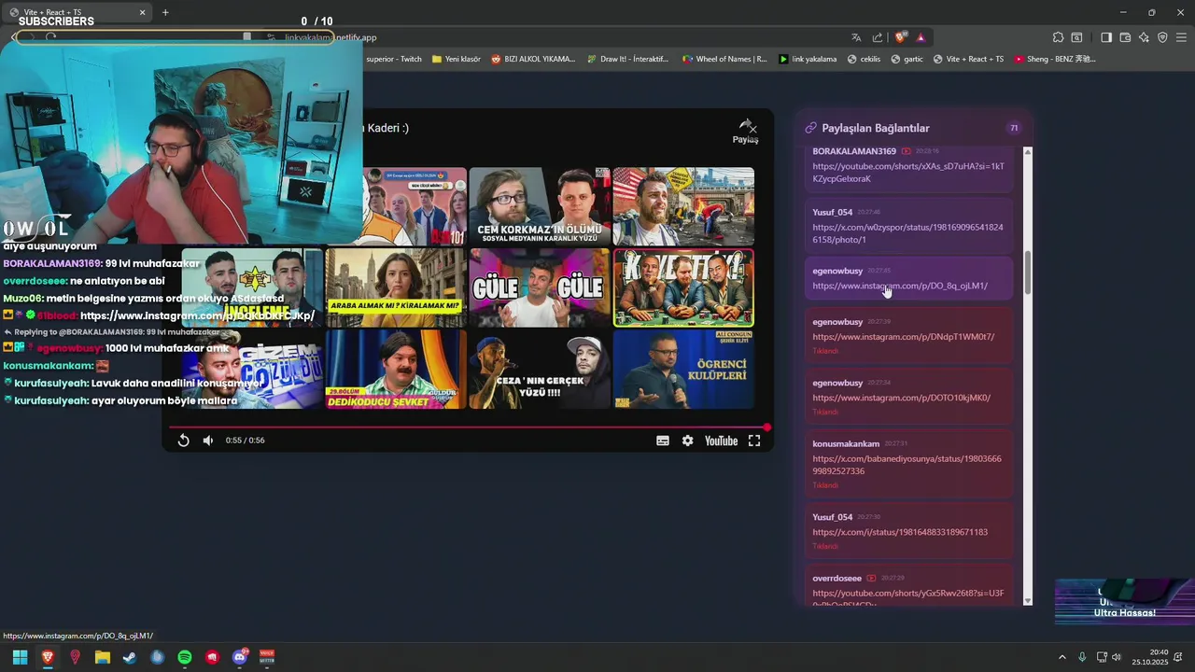Open the highlighted poker table suggested video

pyautogui.click(x=683, y=287)
